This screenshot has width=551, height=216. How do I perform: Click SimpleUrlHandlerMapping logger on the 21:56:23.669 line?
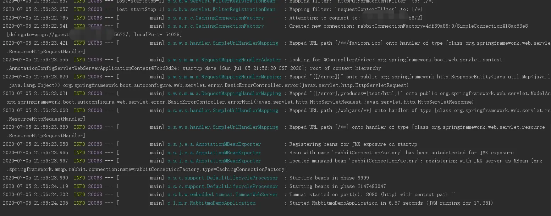click(222, 127)
